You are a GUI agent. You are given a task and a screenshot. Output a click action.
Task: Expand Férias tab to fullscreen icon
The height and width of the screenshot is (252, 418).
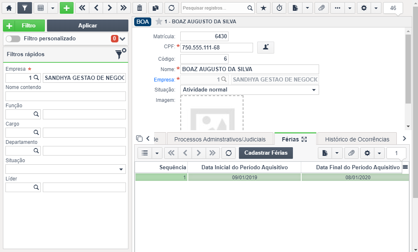click(304, 139)
